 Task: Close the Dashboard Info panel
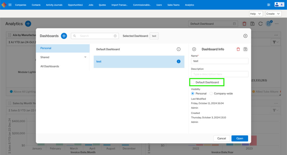194,49
